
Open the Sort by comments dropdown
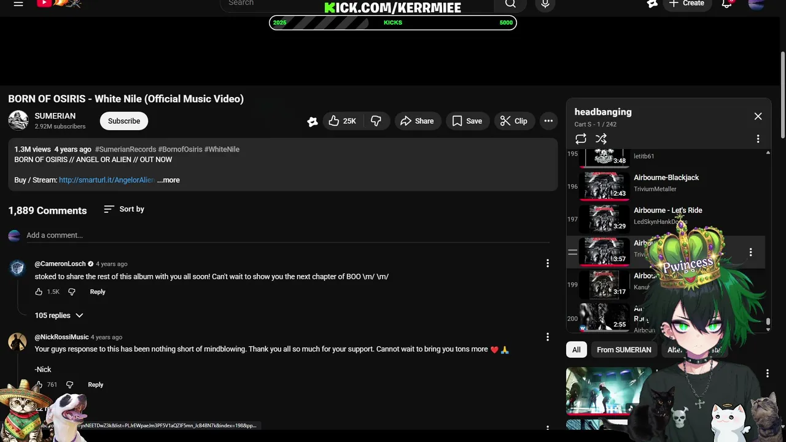124,209
